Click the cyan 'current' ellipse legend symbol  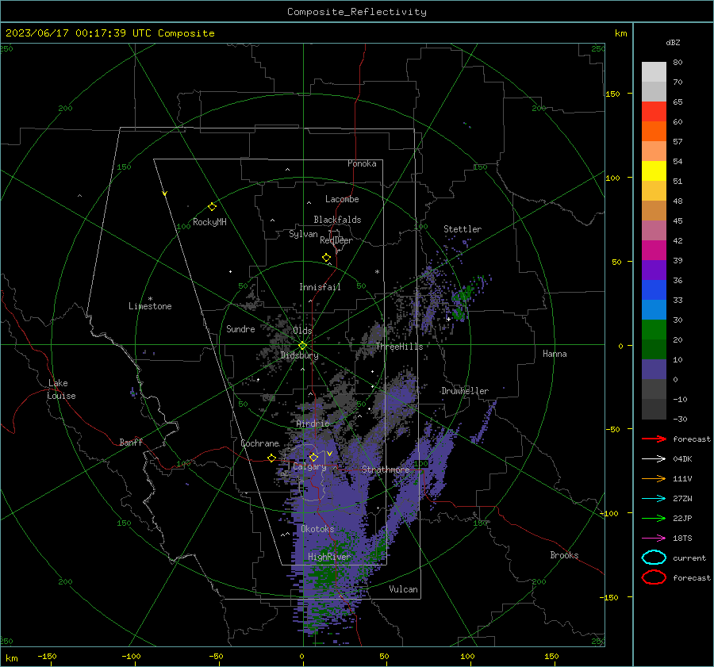[654, 558]
